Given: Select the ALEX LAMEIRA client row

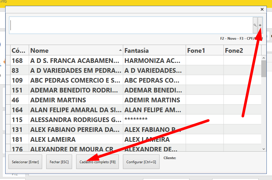Looking at the screenshot, I should point(76,139).
